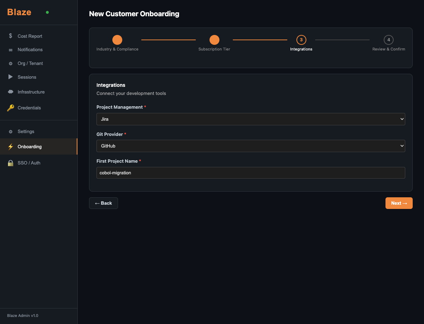Open Sessions using the play icon
This screenshot has width=424, height=324.
tap(11, 77)
